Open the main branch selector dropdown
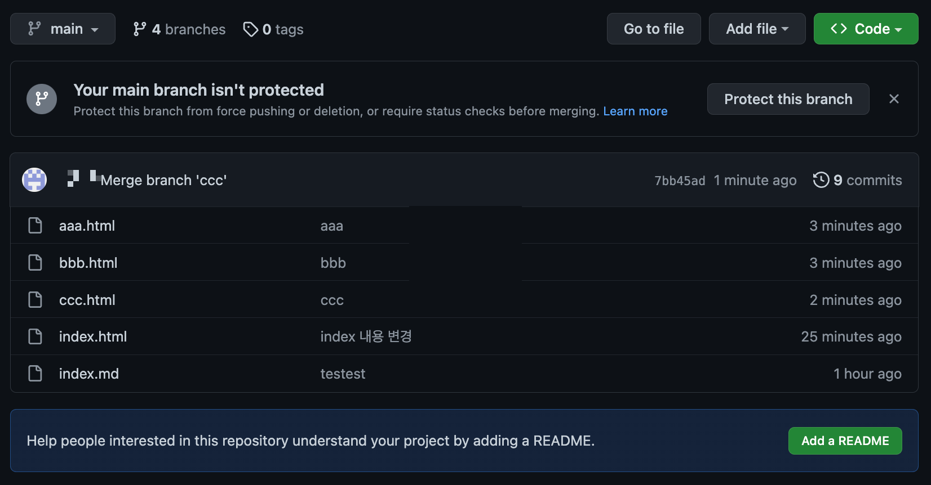Image resolution: width=931 pixels, height=485 pixels. pos(63,29)
